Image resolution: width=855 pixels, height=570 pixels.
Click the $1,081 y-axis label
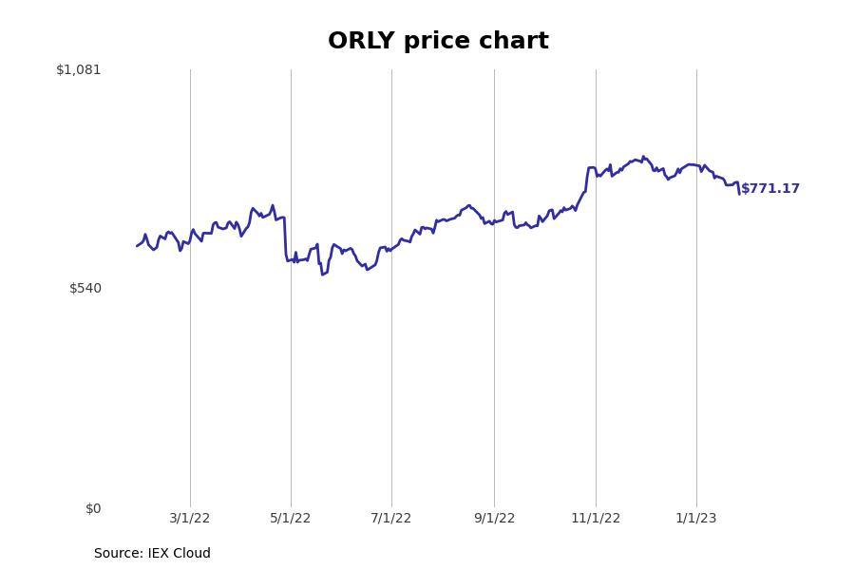(x=79, y=69)
